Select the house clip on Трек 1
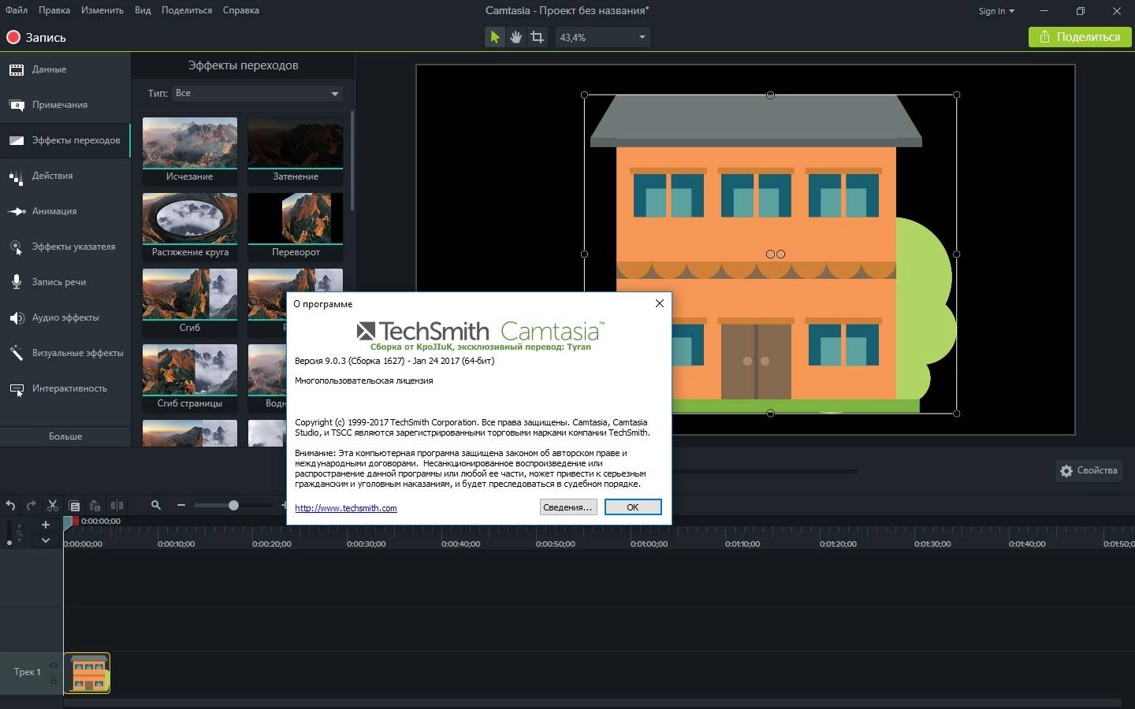1135x709 pixels. (87, 673)
